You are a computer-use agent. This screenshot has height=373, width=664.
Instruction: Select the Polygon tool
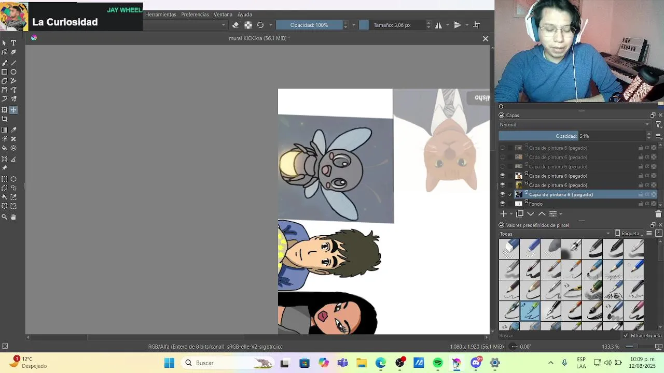(5, 81)
